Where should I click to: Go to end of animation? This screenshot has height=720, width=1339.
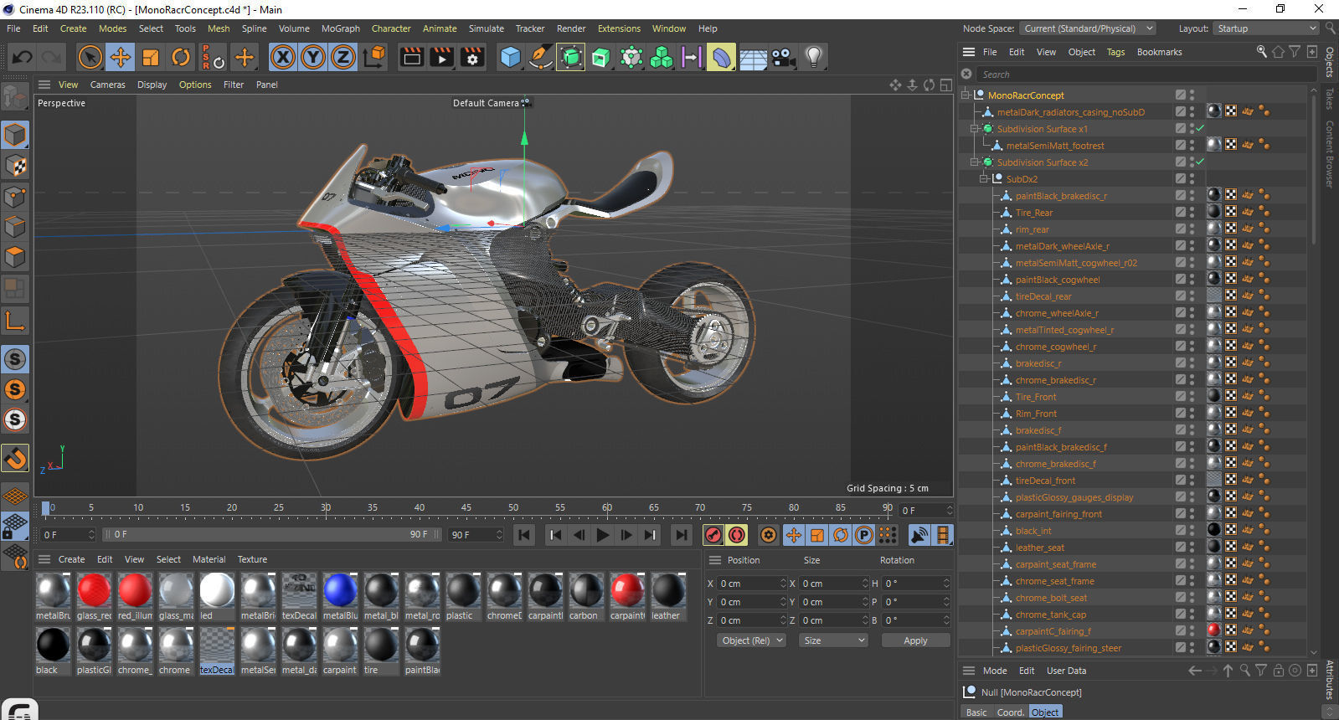coord(681,535)
